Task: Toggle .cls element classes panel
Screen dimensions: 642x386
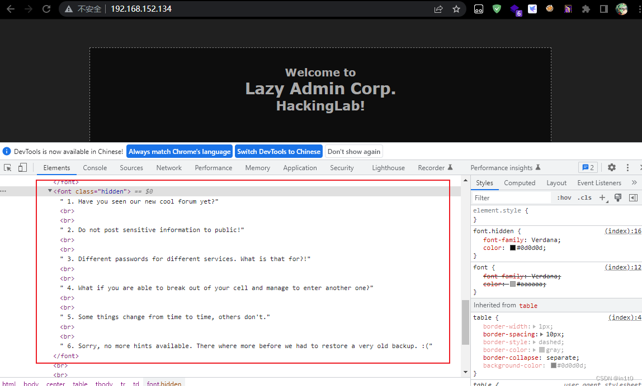Action: pyautogui.click(x=584, y=197)
